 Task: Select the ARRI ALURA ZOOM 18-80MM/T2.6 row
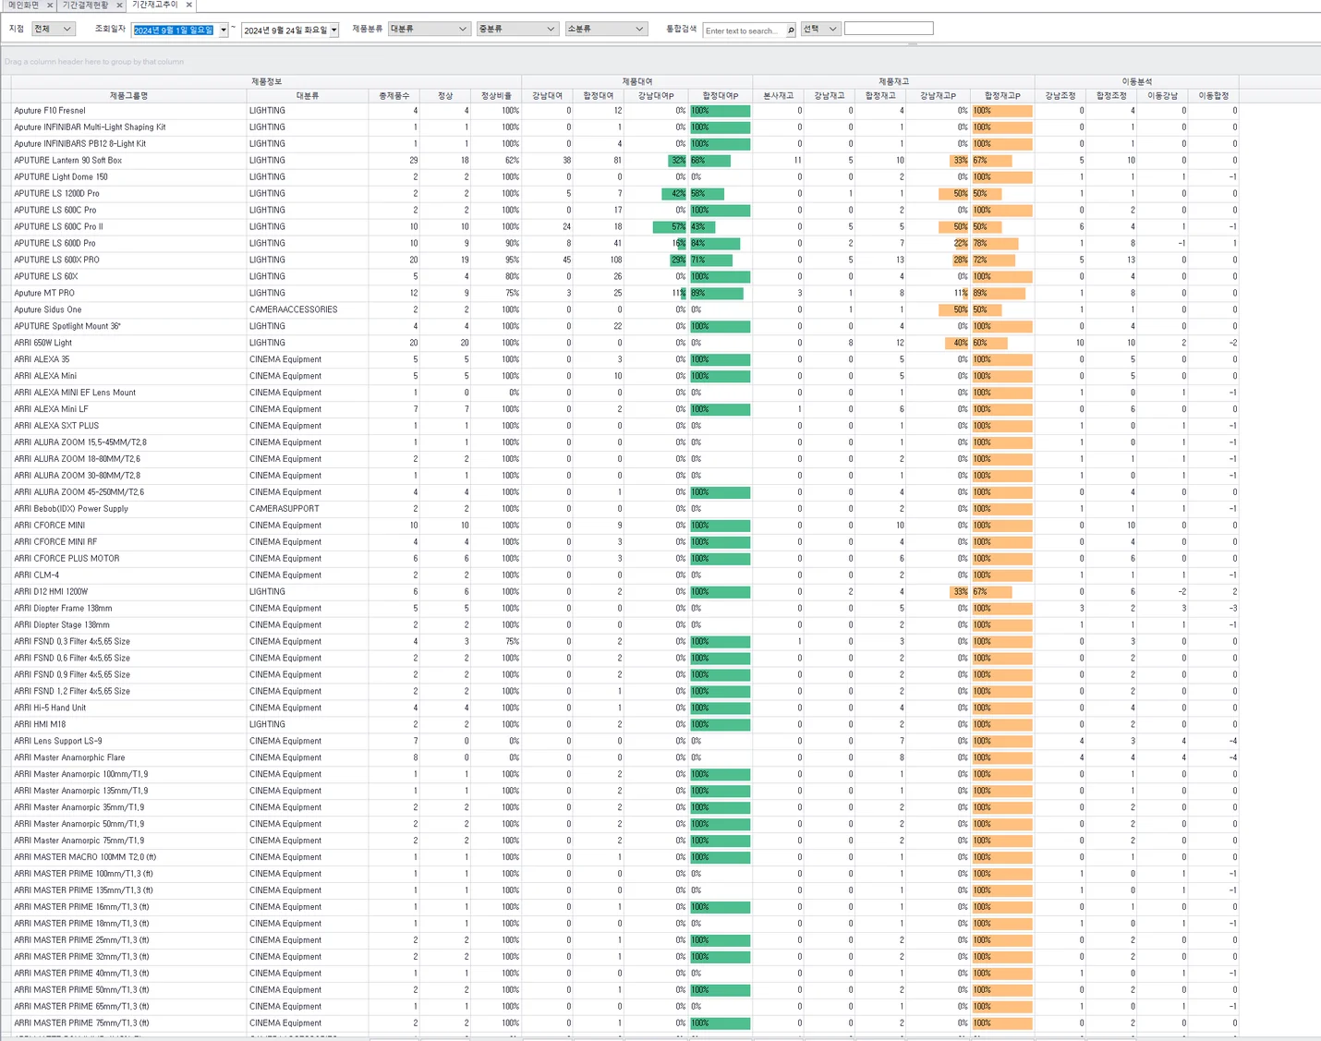[78, 460]
